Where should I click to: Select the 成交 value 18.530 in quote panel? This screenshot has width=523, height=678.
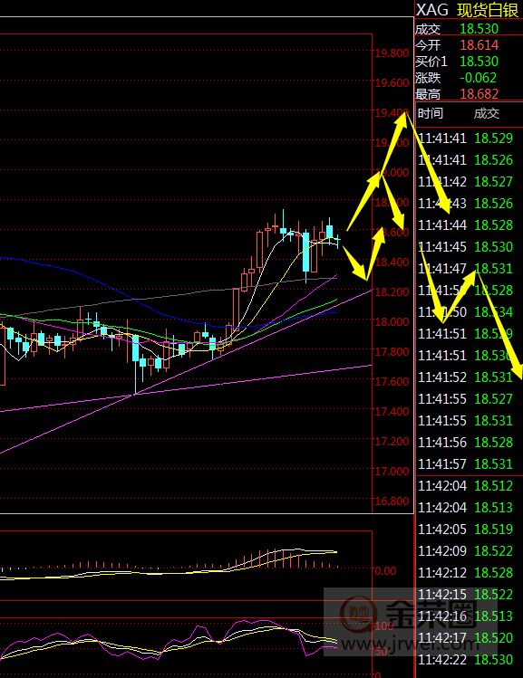(479, 29)
